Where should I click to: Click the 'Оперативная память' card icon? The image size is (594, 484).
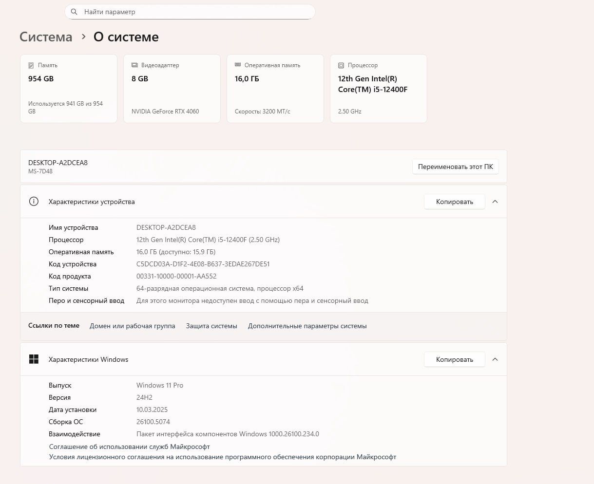point(238,65)
